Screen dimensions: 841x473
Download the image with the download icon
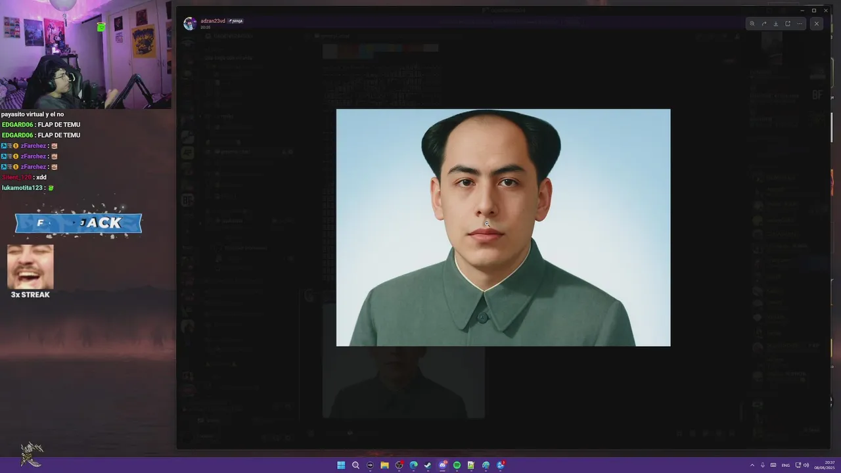click(776, 24)
